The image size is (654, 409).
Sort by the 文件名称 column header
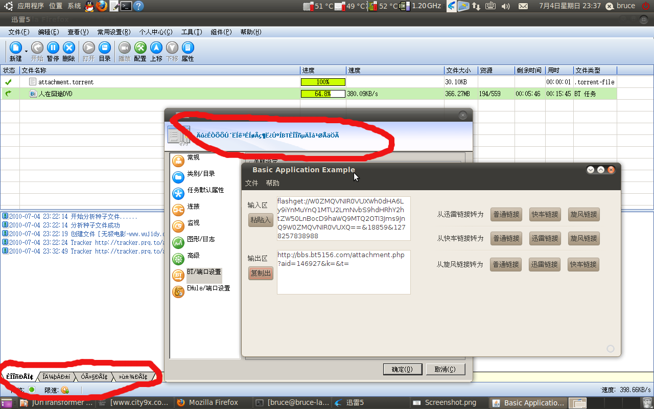click(159, 71)
